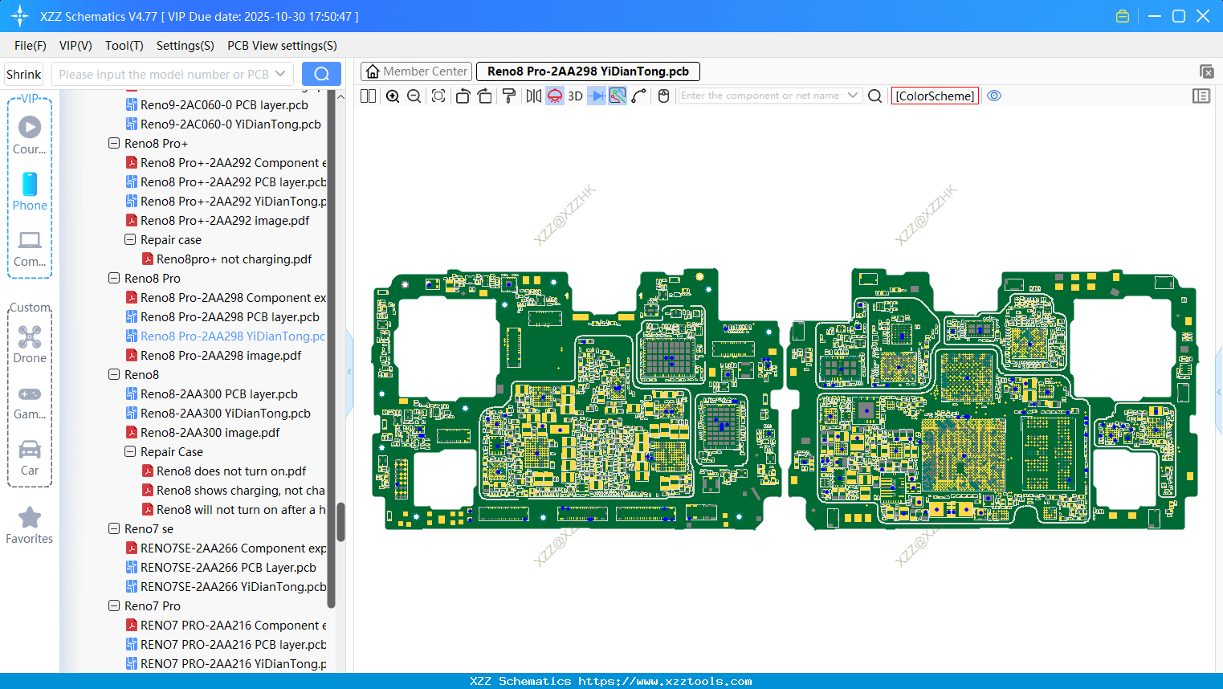
Task: Click the blue model search button
Action: (321, 75)
